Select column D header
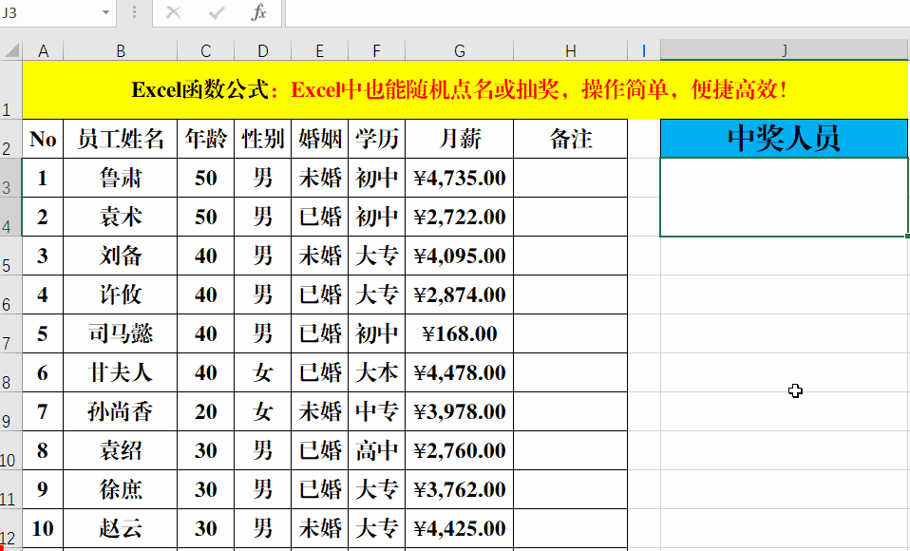Screen dimensions: 910x551 pyautogui.click(x=262, y=51)
